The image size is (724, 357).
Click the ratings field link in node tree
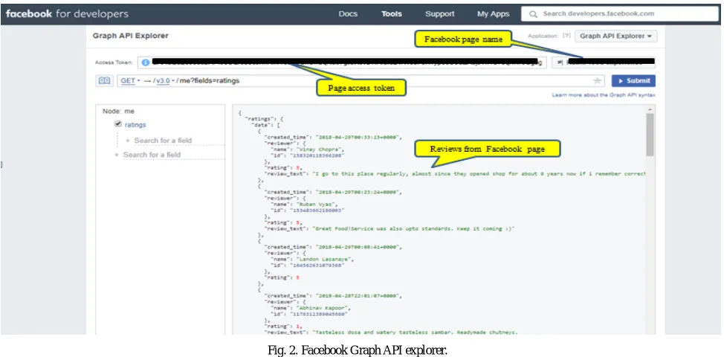tap(135, 125)
